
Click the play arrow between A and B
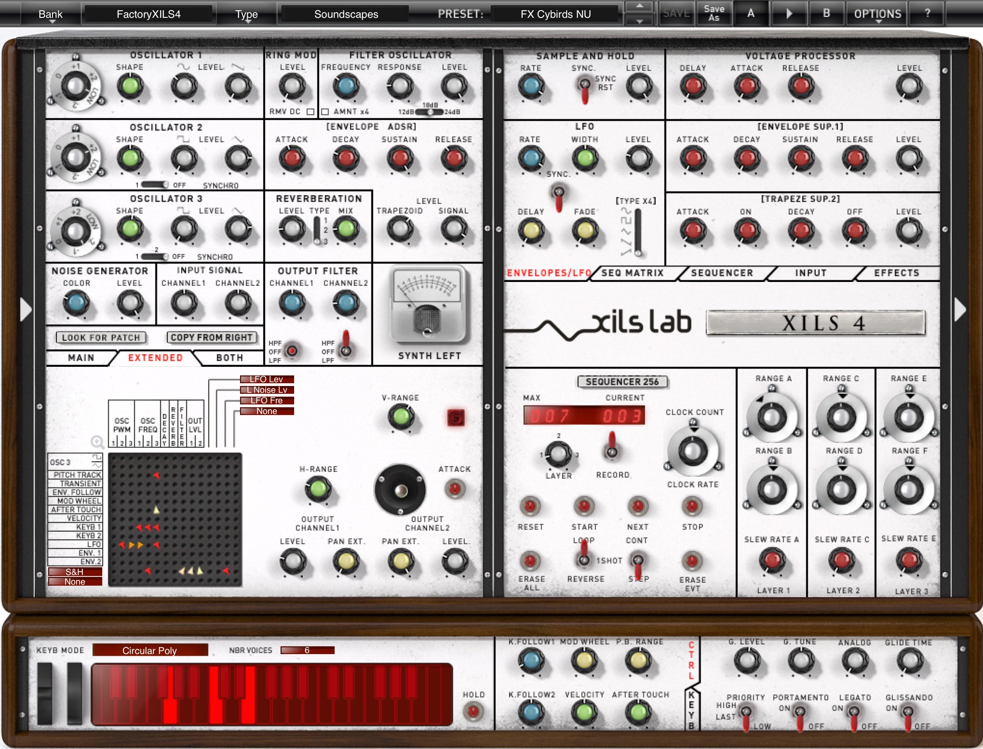coord(789,13)
